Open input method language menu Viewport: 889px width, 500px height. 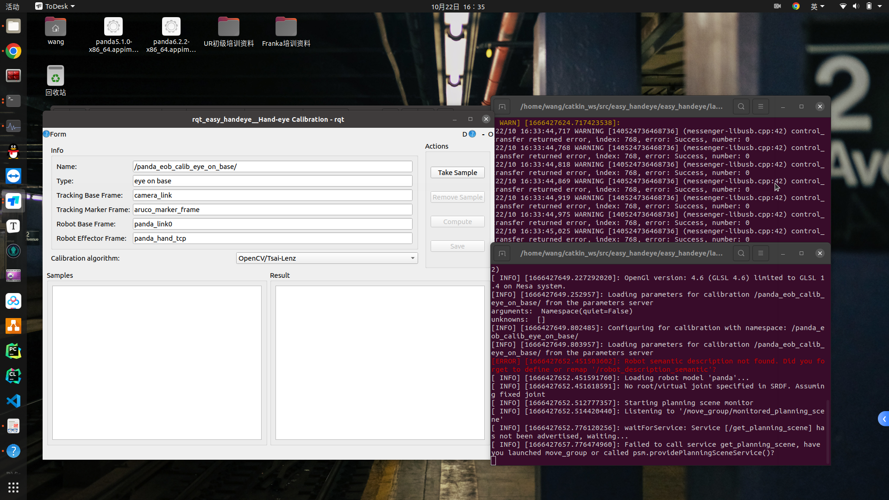click(817, 6)
